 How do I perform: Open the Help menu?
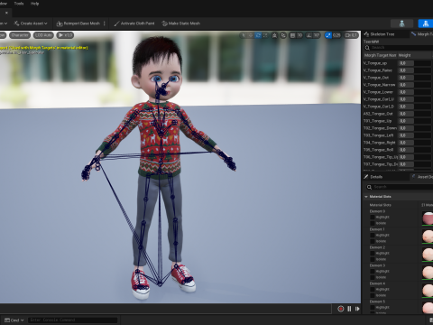pos(35,4)
